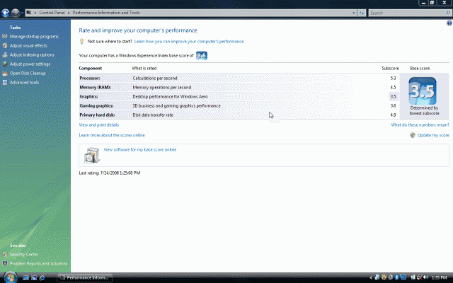
Task: Select the Primary hard disk row label
Action: tap(97, 115)
